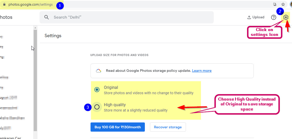Click the sidebar scrollbar up arrow
Image resolution: width=292 pixels, height=139 pixels.
(x=35, y=28)
